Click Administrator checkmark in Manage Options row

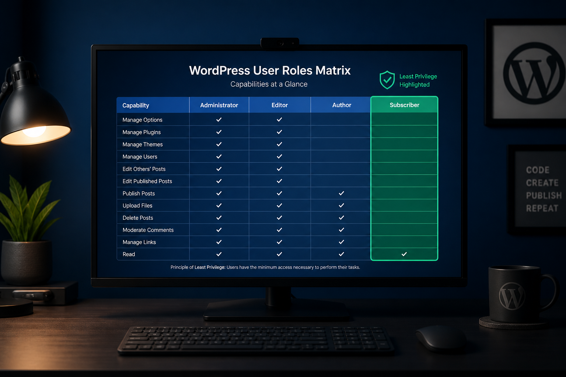[x=219, y=120]
